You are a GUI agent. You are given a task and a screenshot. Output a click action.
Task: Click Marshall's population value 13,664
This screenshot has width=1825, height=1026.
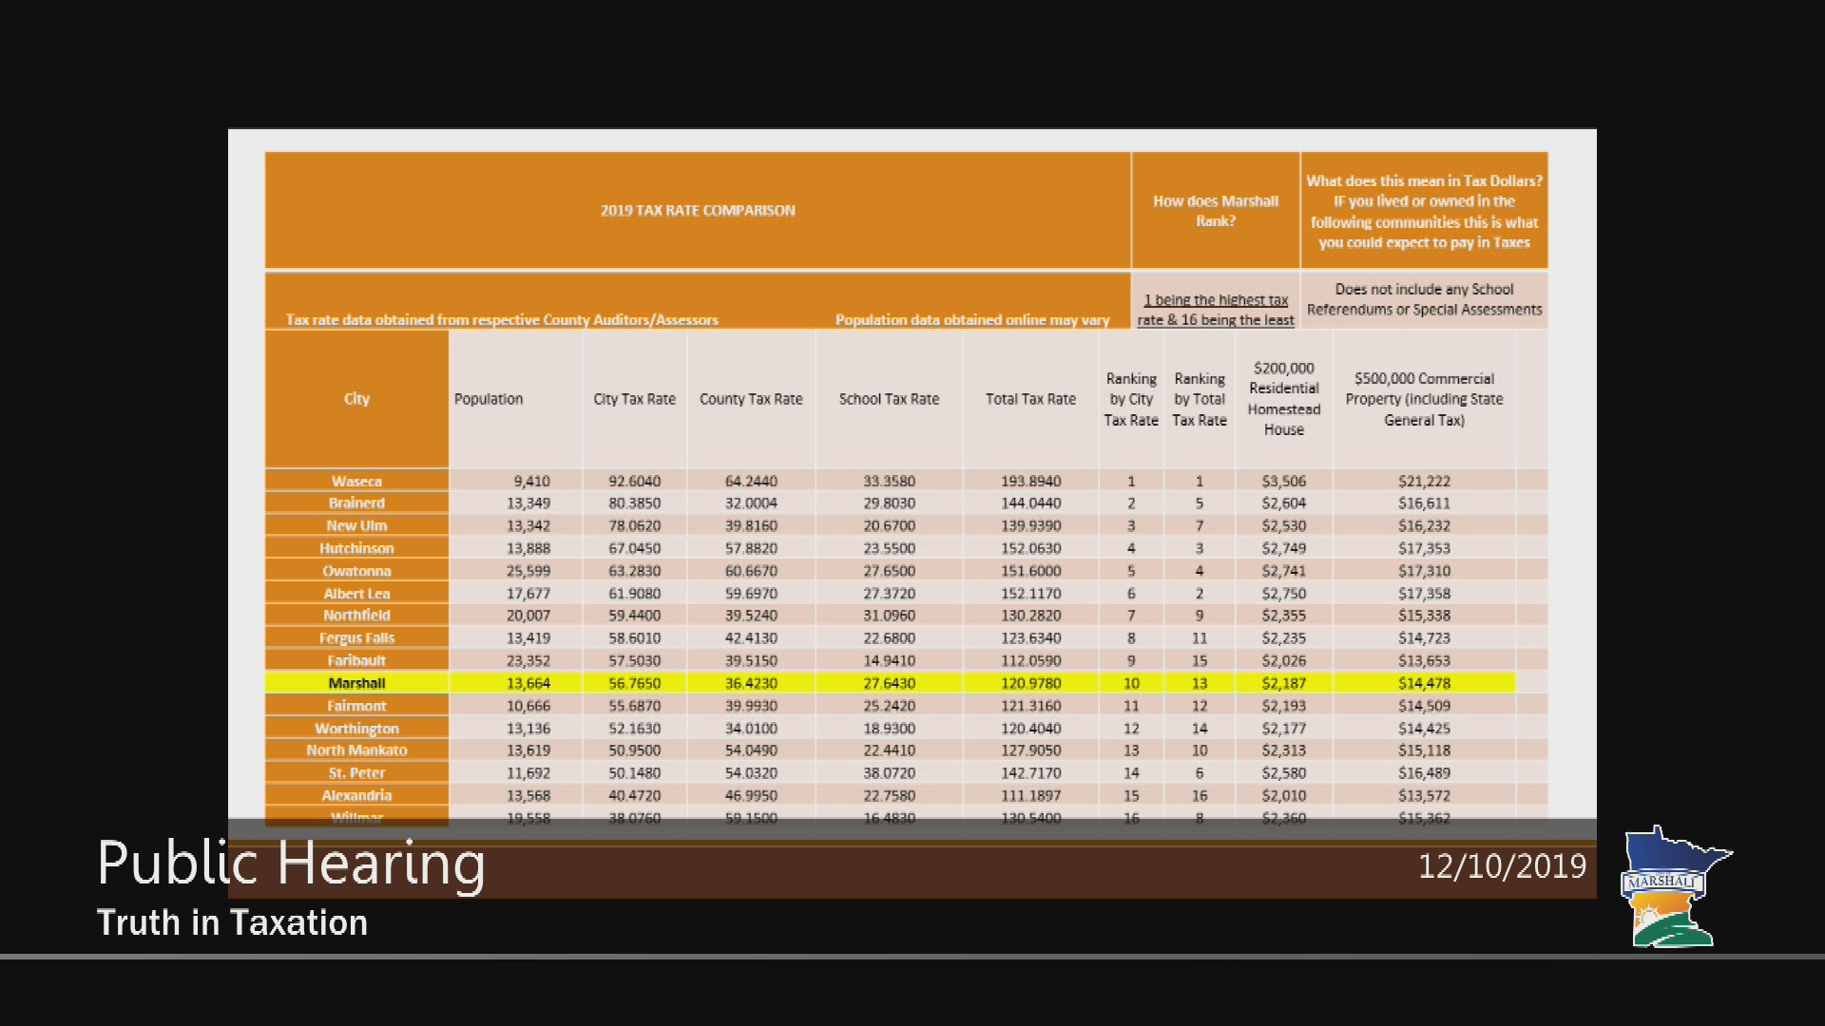528,683
